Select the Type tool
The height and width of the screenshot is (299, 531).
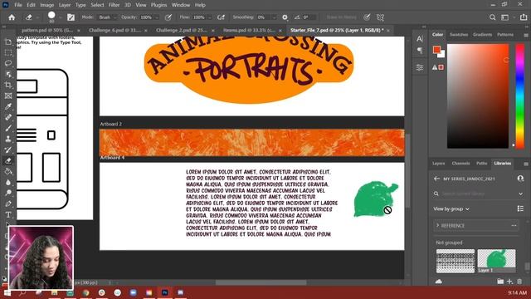[8, 214]
